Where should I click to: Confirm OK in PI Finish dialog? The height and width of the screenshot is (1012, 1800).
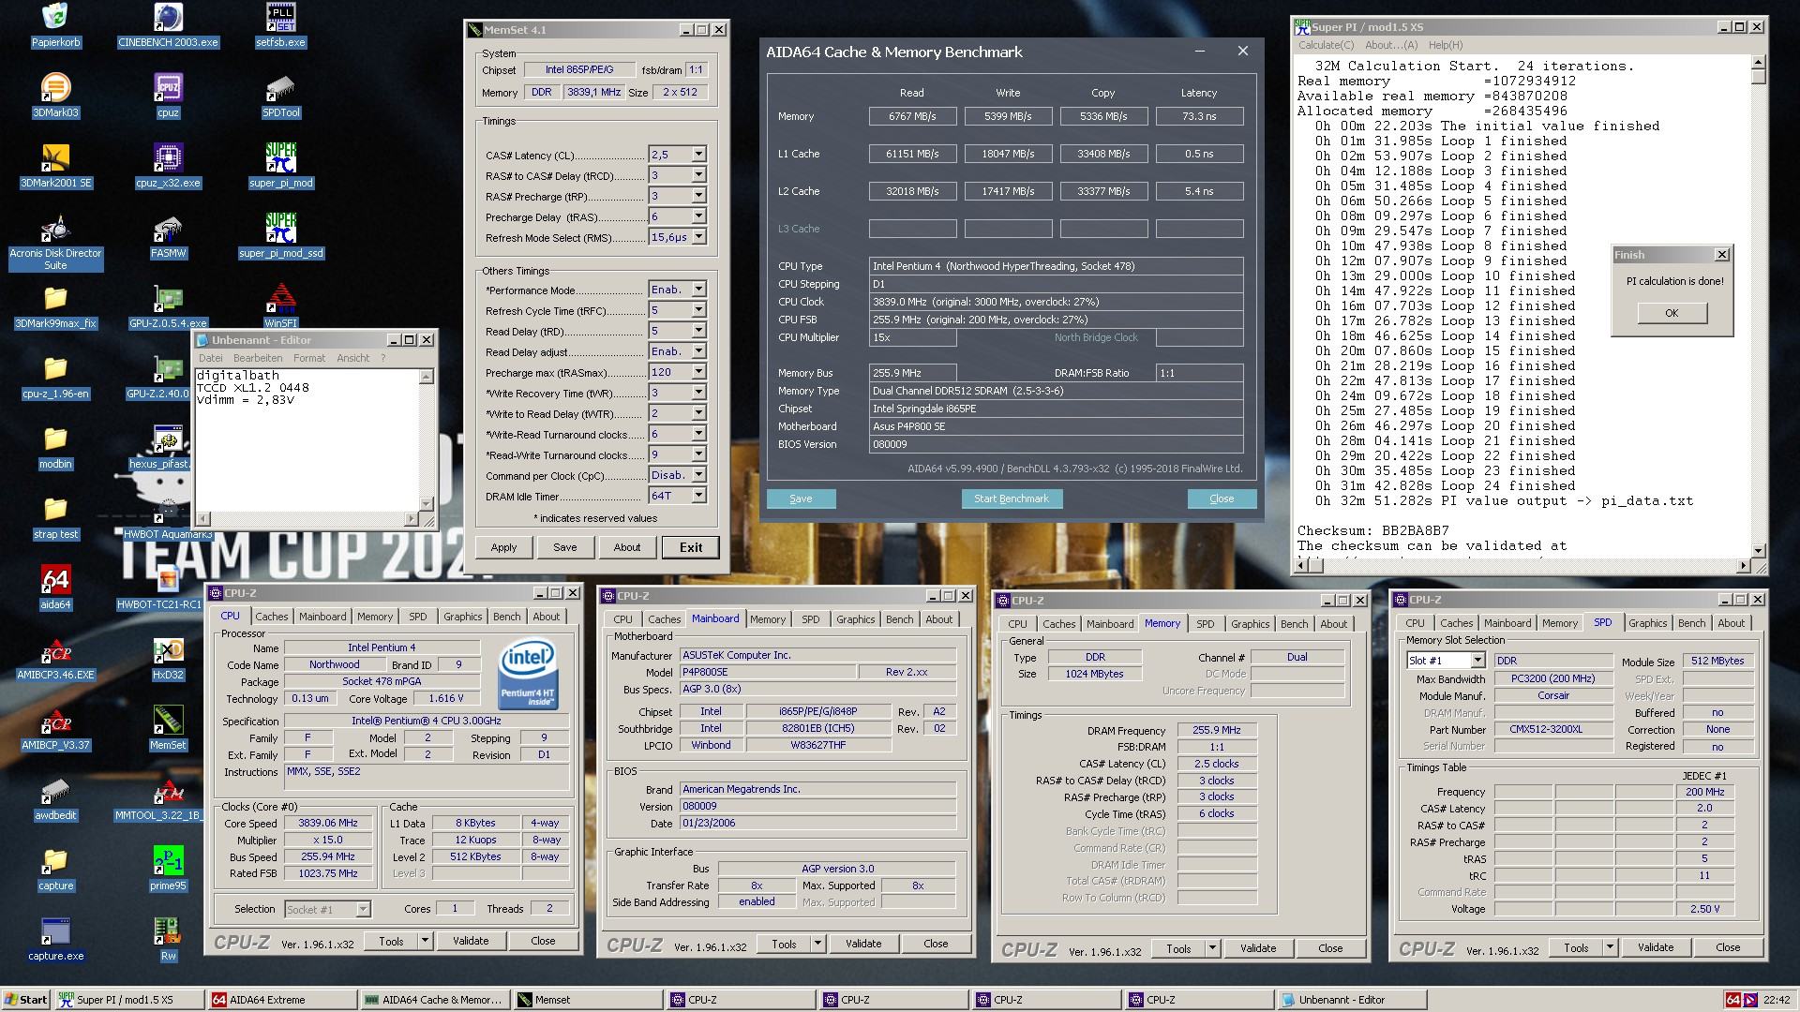tap(1672, 313)
